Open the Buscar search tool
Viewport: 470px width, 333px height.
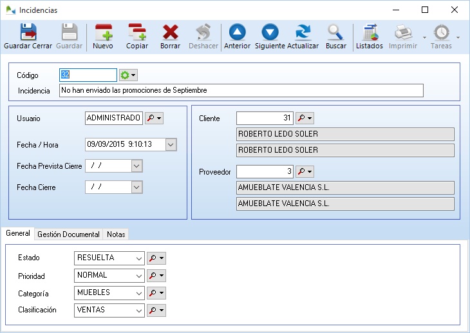pyautogui.click(x=335, y=37)
